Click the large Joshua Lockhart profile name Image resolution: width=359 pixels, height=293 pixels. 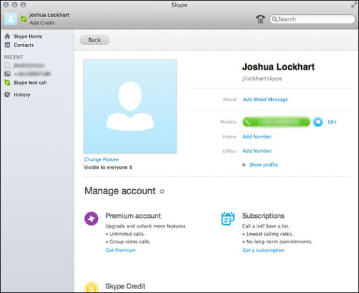[278, 67]
